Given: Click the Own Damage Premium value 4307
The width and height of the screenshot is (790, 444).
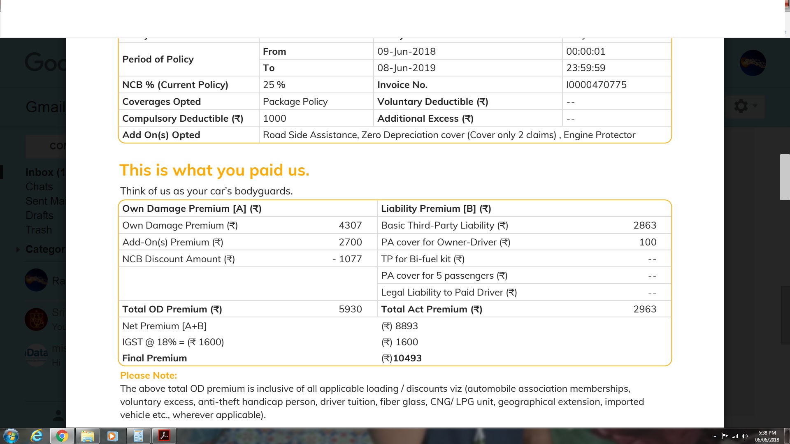Looking at the screenshot, I should (350, 225).
